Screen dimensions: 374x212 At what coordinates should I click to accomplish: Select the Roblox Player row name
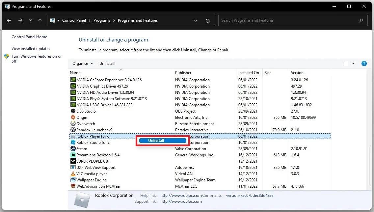coord(93,136)
